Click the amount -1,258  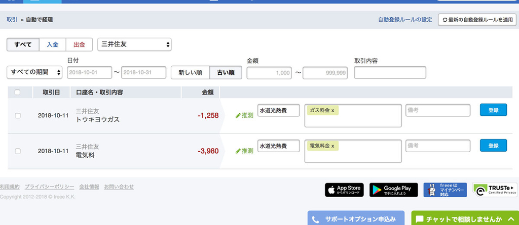tap(208, 116)
